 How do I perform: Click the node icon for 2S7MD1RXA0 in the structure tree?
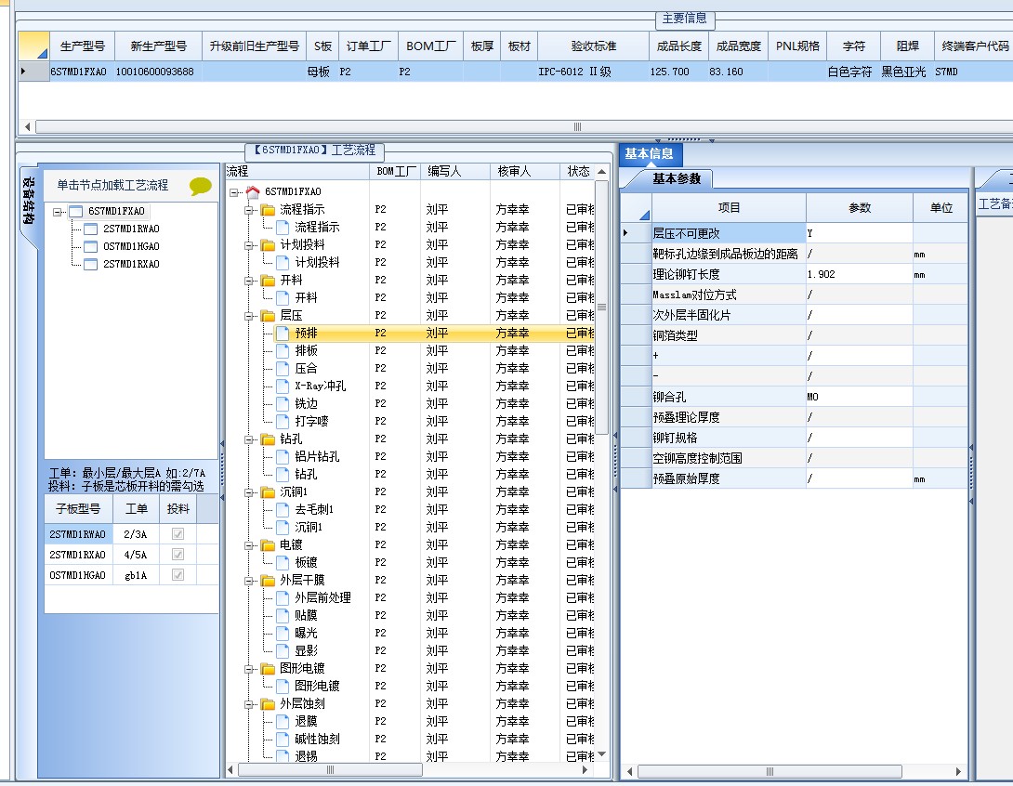pos(91,264)
